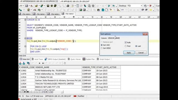This screenshot has width=178, height=100.
Task: Click the left indent icon in the second toolbar row
Action: (143, 10)
